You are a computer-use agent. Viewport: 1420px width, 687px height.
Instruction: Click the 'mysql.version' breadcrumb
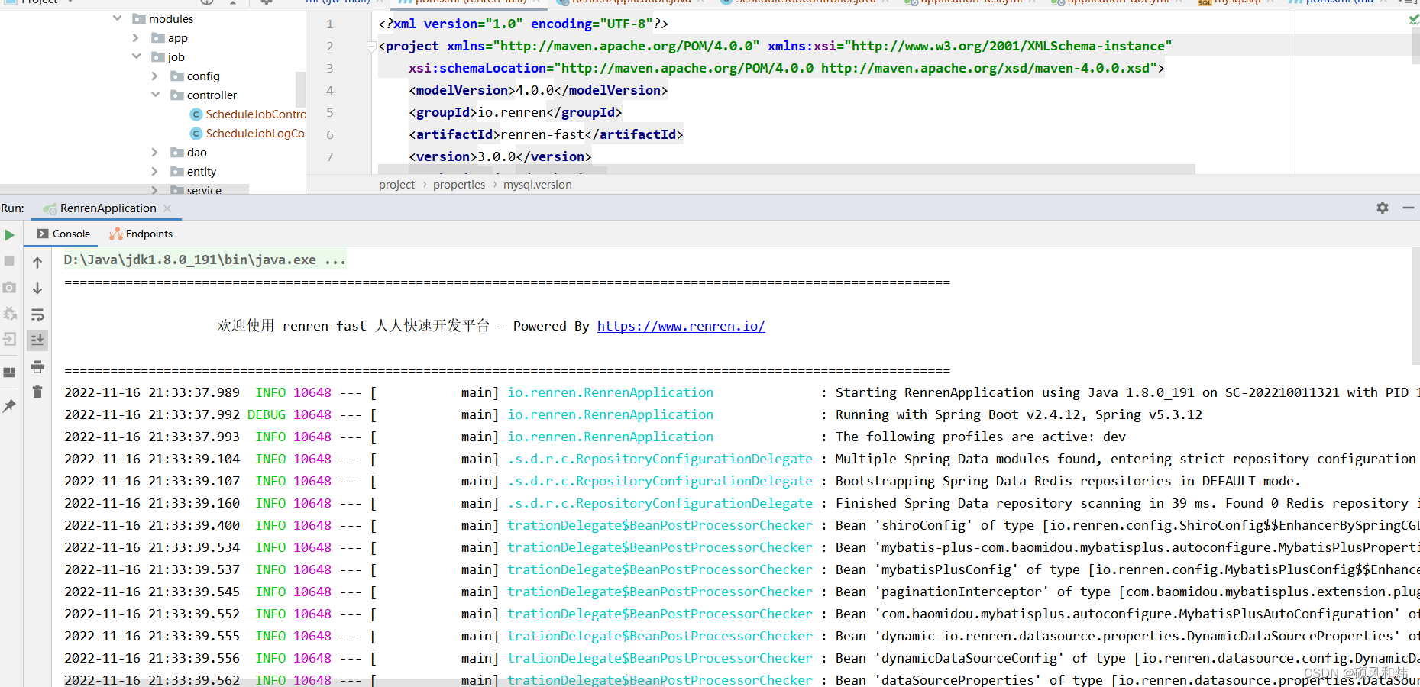538,185
